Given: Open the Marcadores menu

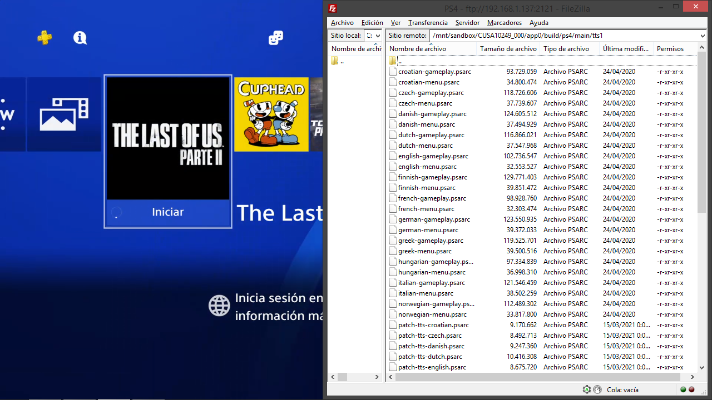Looking at the screenshot, I should [x=505, y=23].
